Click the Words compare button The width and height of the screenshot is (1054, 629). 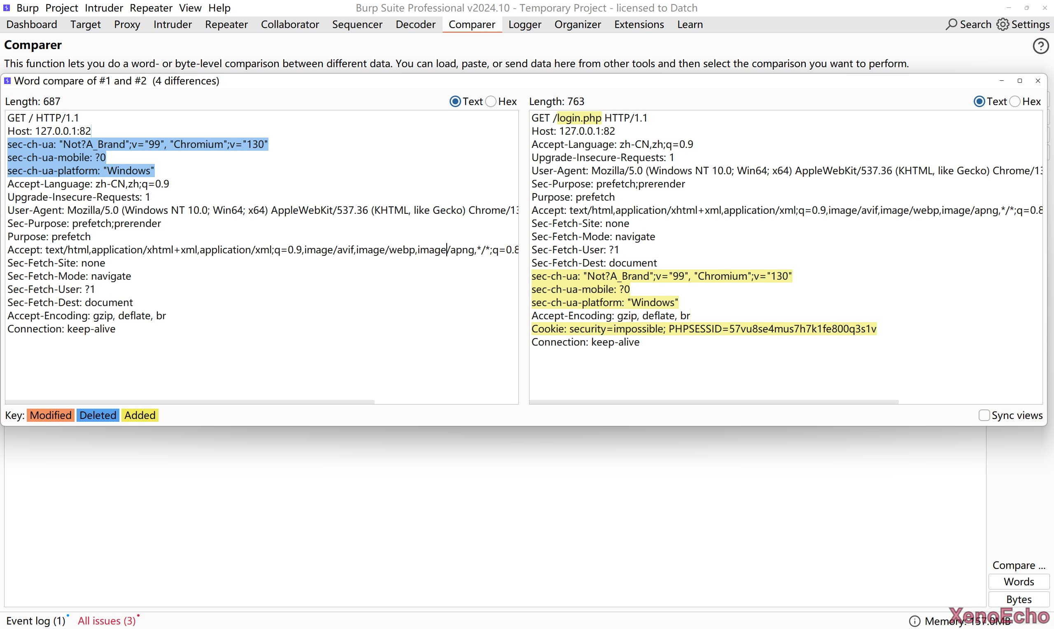tap(1019, 582)
